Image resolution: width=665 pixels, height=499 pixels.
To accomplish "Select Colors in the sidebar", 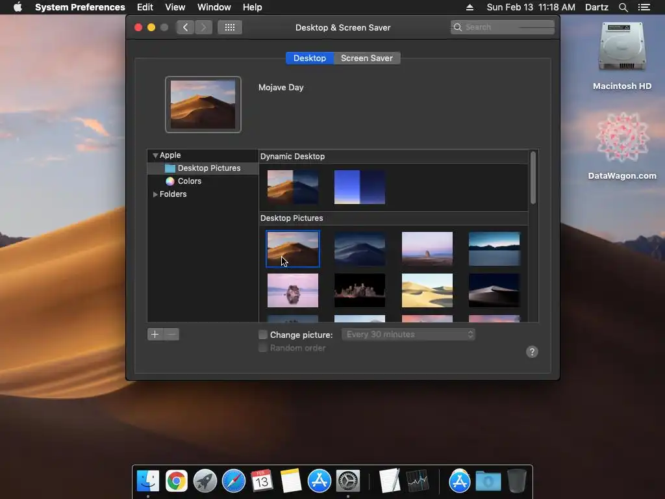I will pos(203,181).
